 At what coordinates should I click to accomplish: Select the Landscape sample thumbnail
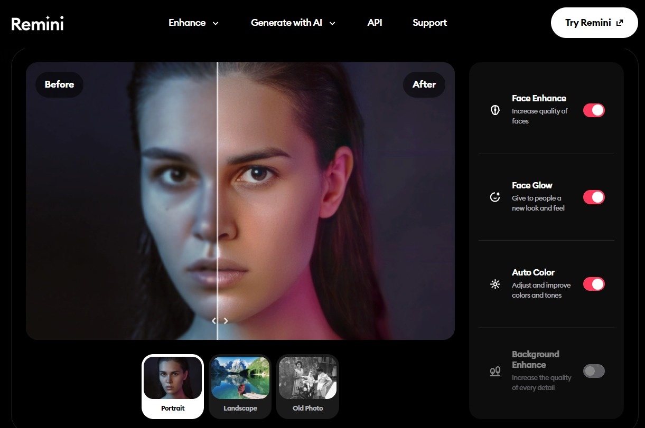[240, 386]
